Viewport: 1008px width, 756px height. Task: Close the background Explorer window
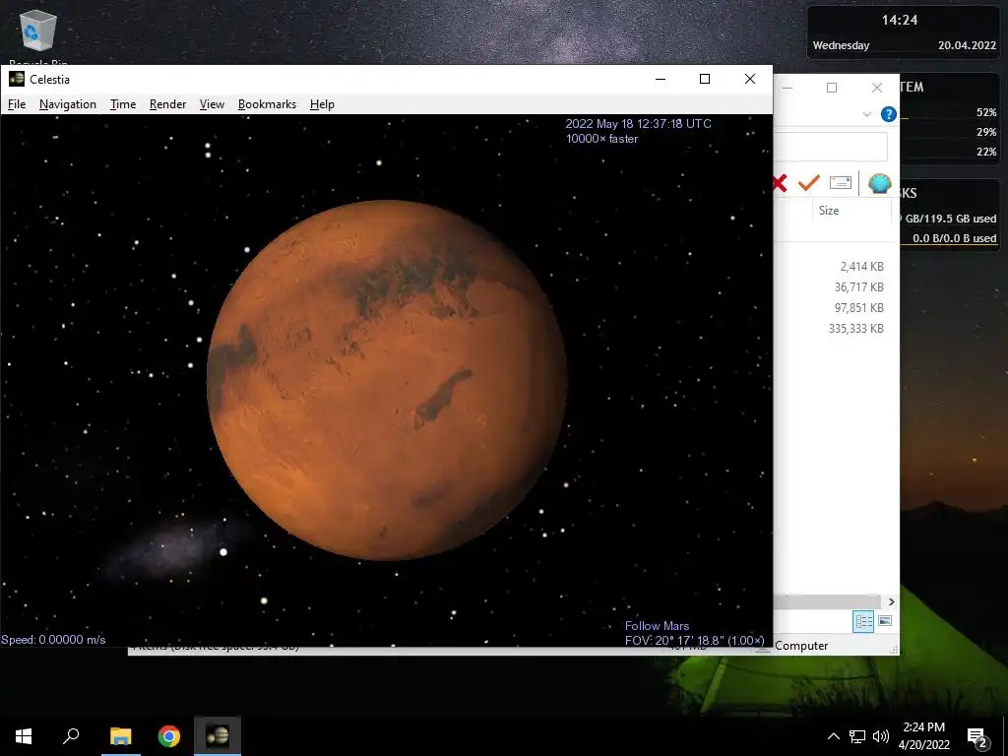coord(877,88)
